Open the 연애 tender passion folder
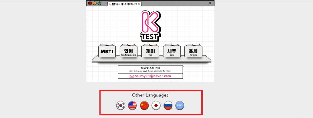Screen dimensions: 313x118 point(129,51)
